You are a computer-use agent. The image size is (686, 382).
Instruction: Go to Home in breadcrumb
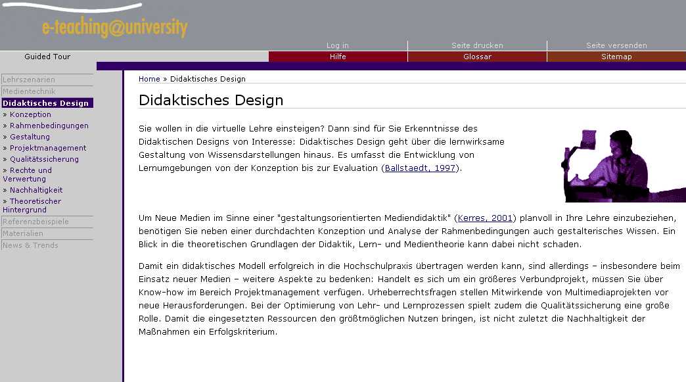(x=149, y=79)
